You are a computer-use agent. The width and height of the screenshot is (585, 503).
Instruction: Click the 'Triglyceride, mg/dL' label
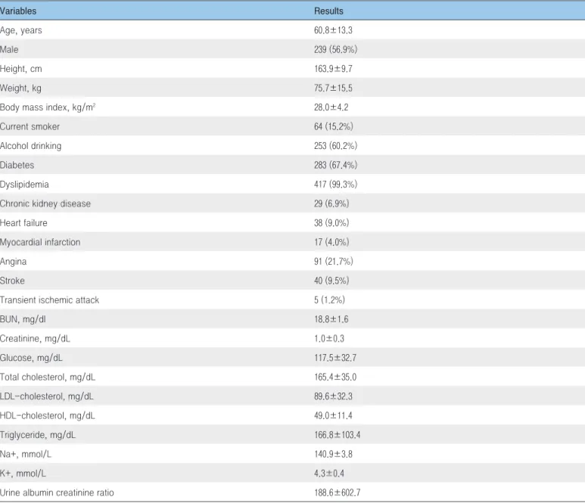38,435
